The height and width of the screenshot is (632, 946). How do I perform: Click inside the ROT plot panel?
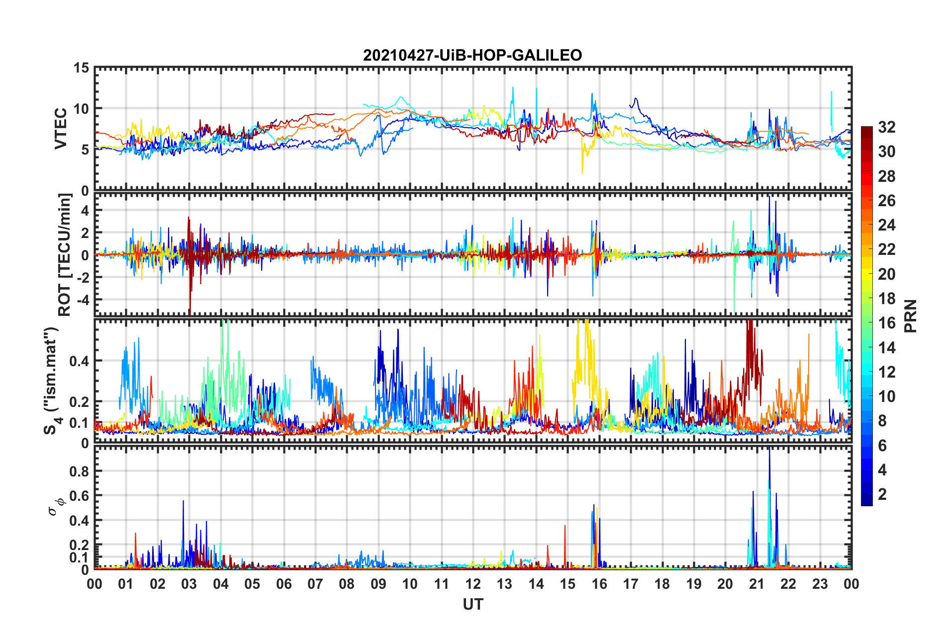473,254
